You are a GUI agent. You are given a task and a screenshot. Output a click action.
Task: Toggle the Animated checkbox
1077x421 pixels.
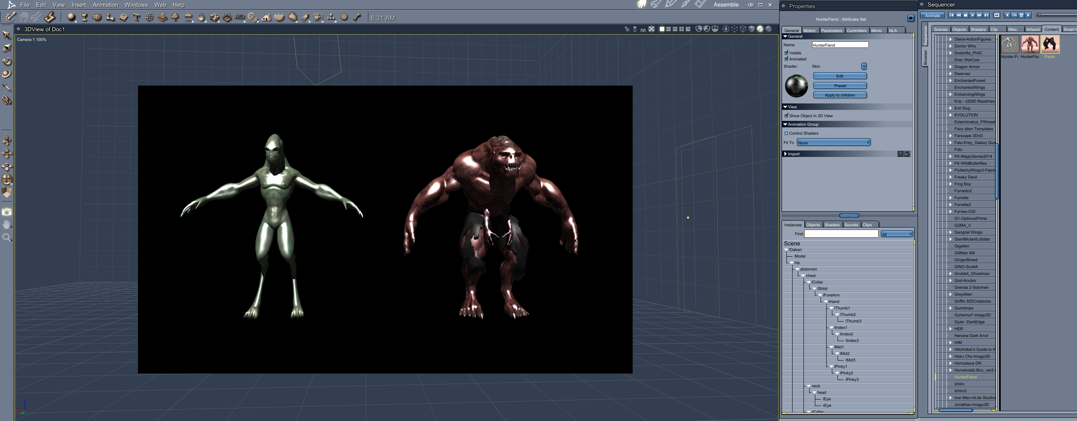pos(786,59)
